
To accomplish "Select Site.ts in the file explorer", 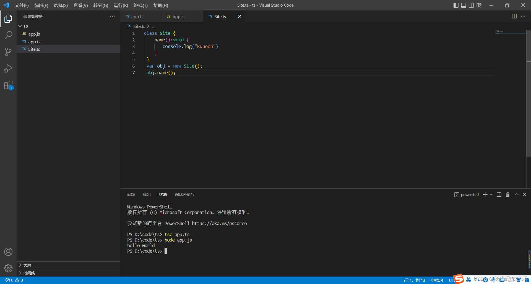I will pos(68,49).
